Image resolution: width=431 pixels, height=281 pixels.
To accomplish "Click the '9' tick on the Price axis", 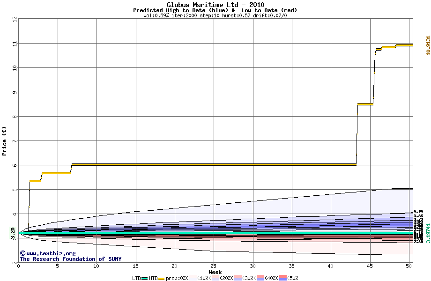I will 15,92.
